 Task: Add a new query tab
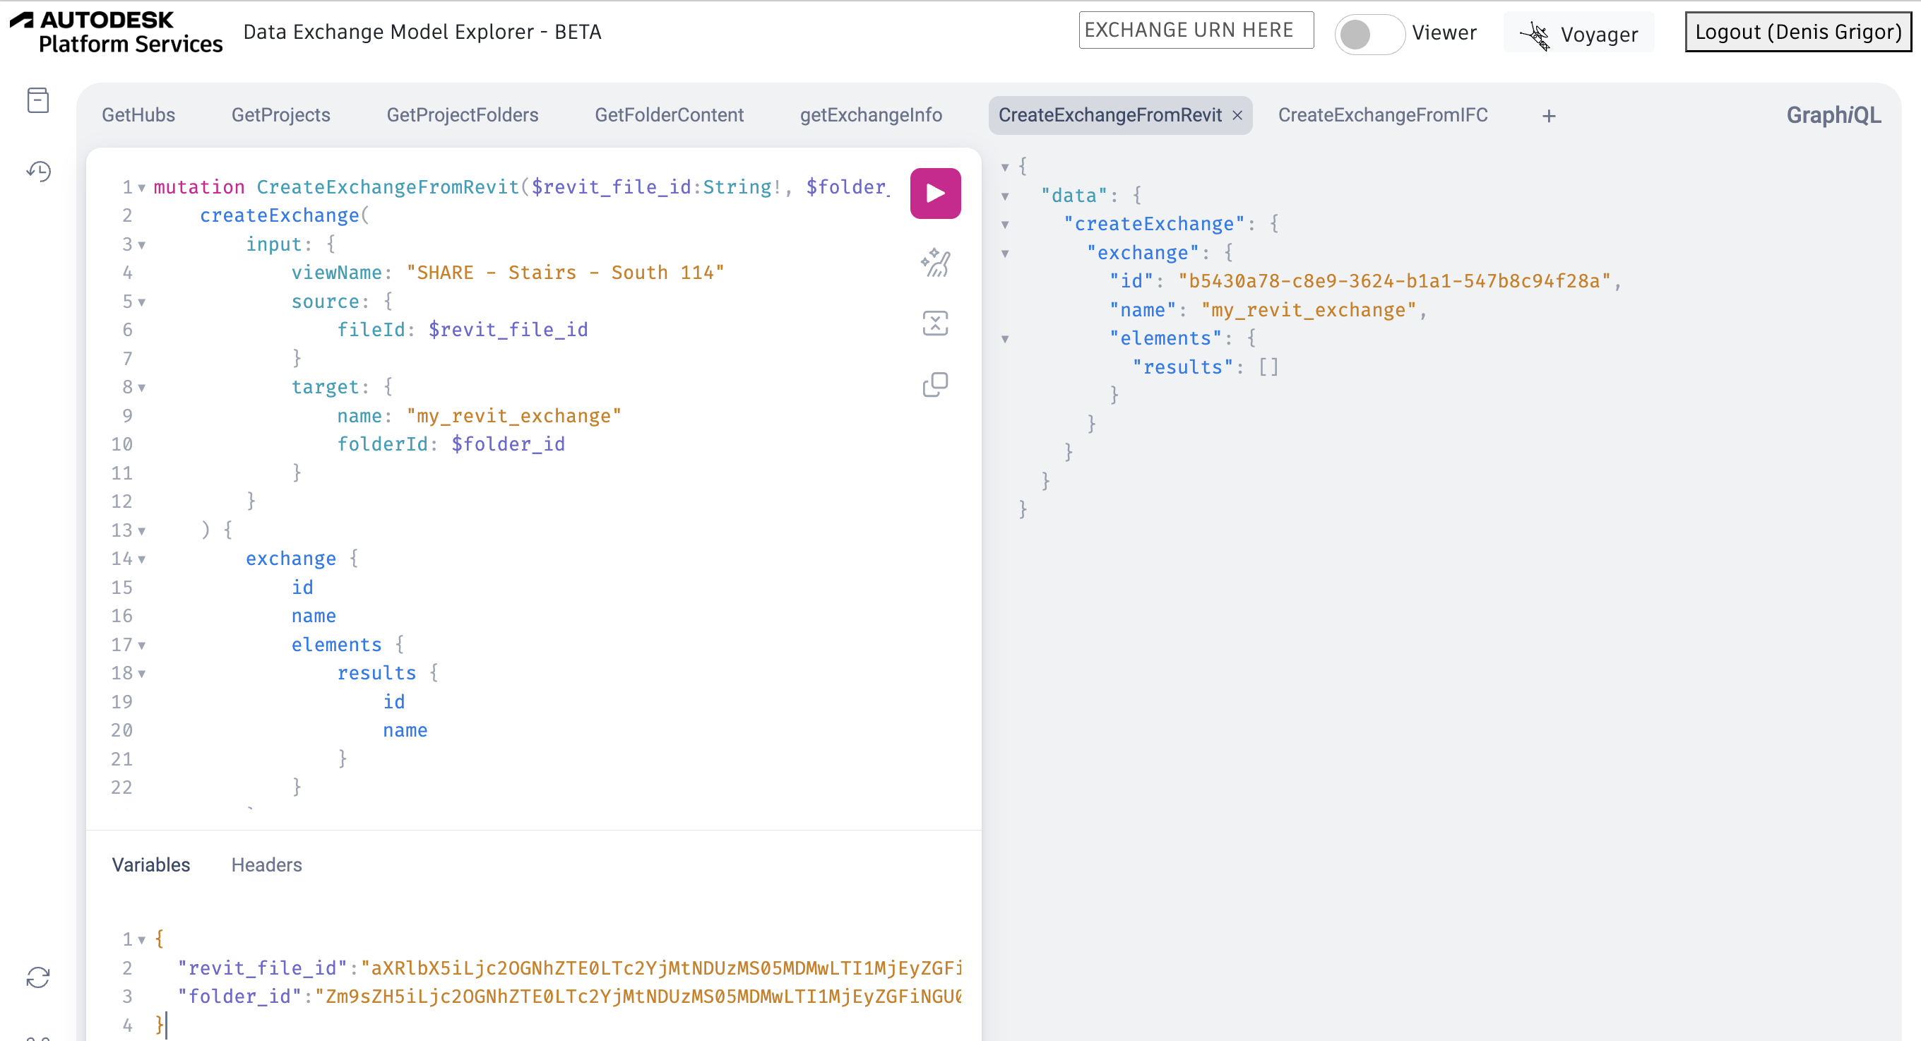pyautogui.click(x=1549, y=116)
